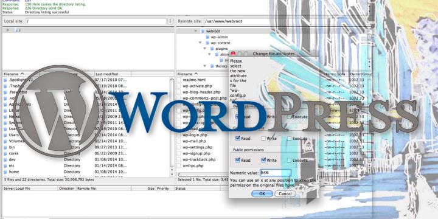This screenshot has width=438, height=219.
Task: Select wp-login.php in remote file list
Action: coord(194,135)
